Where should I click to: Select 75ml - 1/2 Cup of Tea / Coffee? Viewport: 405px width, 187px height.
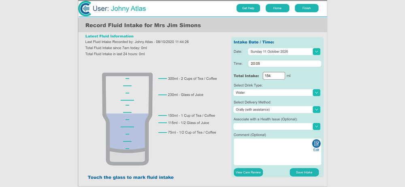(187, 132)
